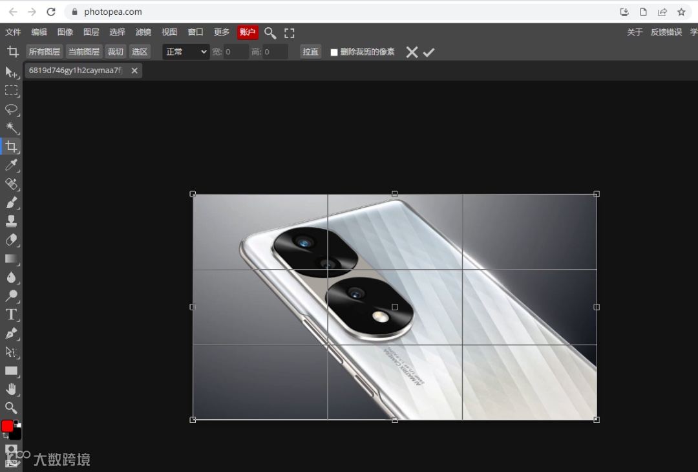Open the 编辑 menu
This screenshot has width=698, height=472.
coord(39,32)
